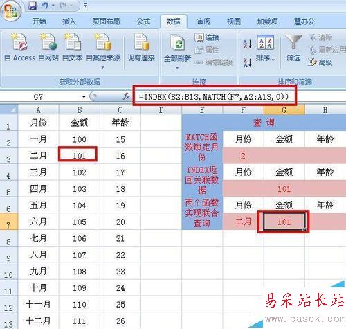Viewport: 346px width, 329px height.
Task: Switch to the 开始 tab
Action: 39,21
